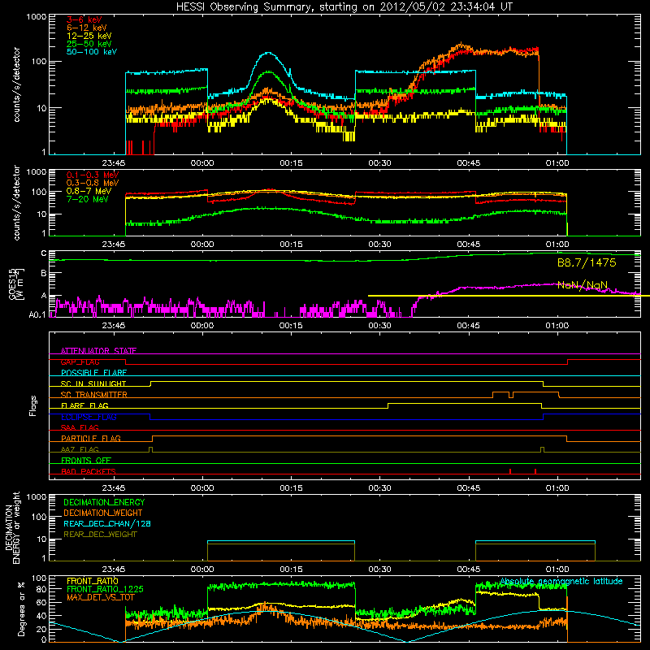
Task: Click the 0.3-0.8 MeV legend entry
Action: 93,183
